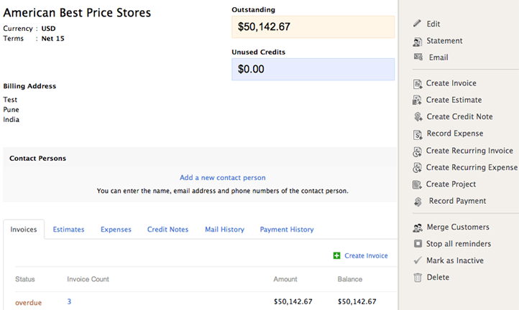This screenshot has height=310, width=519.
Task: Open the overdue status link
Action: tap(28, 302)
